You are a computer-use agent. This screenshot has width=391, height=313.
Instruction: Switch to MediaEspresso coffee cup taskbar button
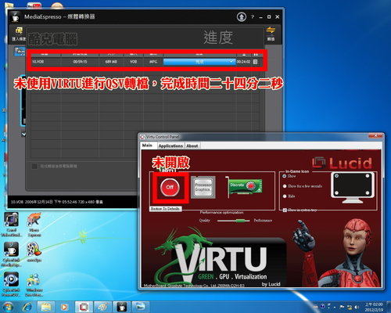[121, 307]
